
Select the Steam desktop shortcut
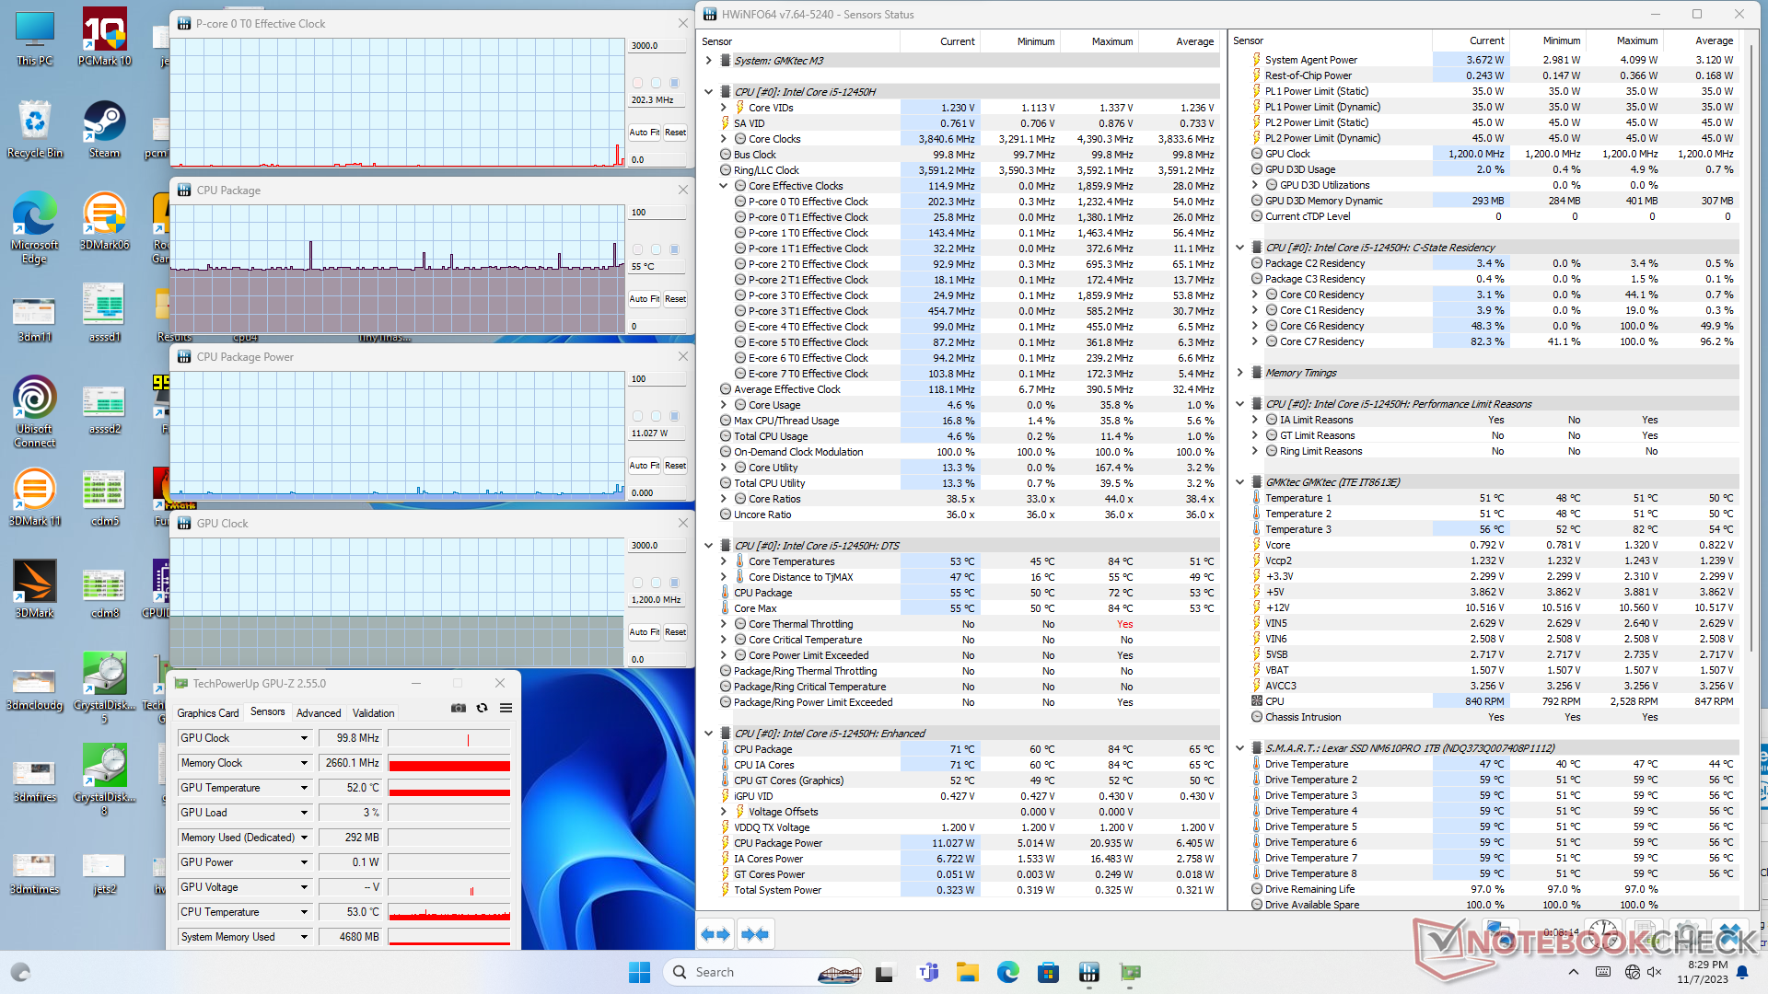[x=104, y=130]
